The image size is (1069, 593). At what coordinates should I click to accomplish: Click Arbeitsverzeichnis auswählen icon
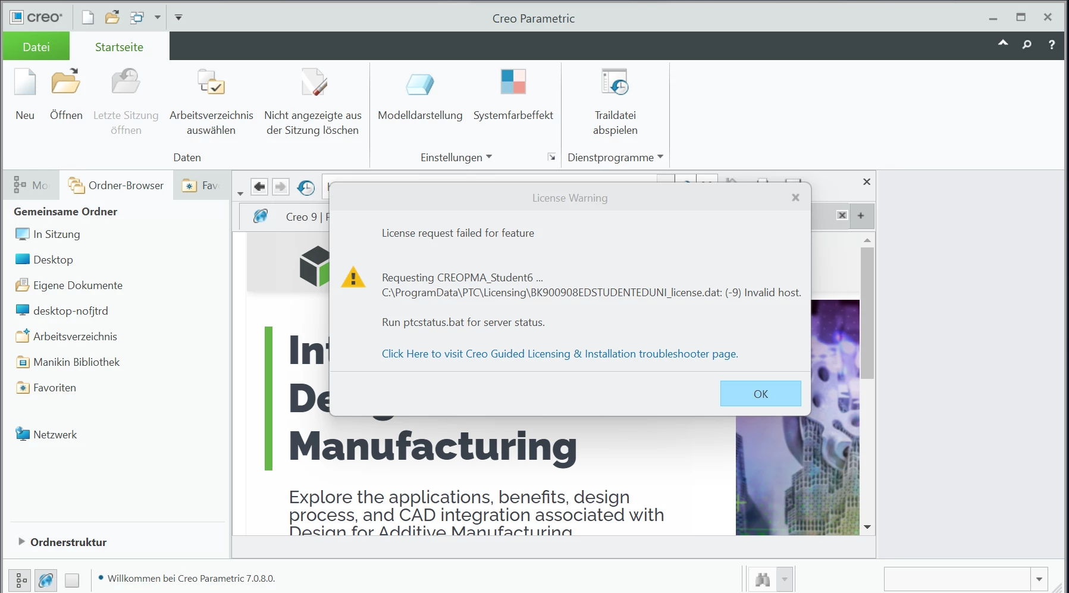pos(211,82)
